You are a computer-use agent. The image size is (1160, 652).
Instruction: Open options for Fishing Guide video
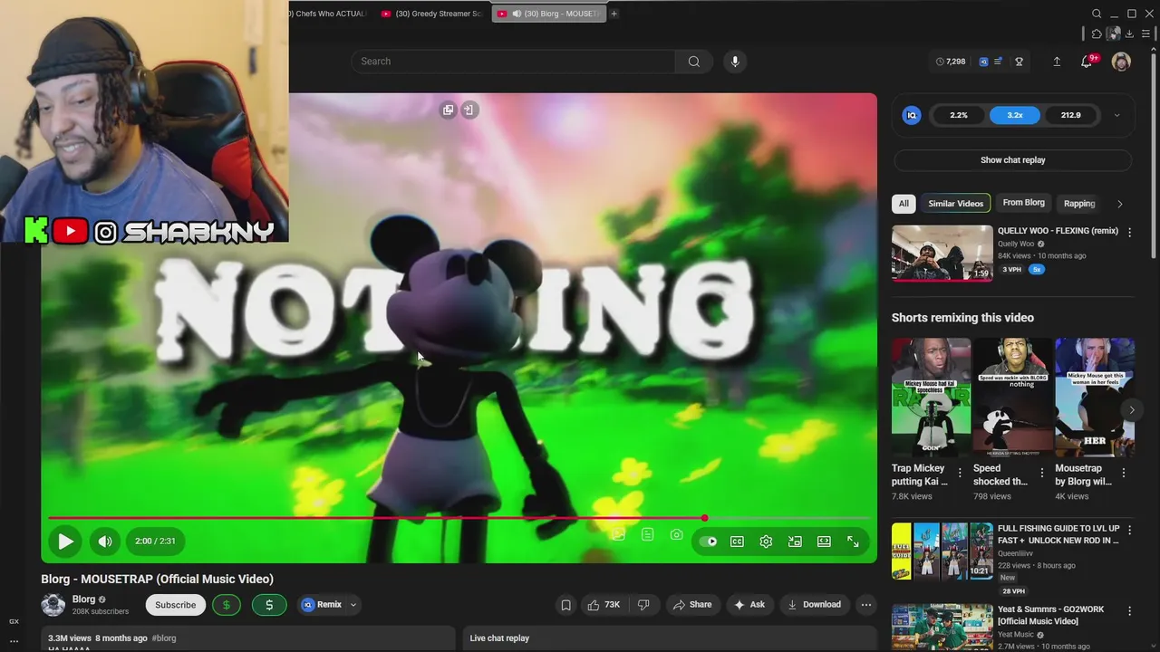tap(1129, 531)
